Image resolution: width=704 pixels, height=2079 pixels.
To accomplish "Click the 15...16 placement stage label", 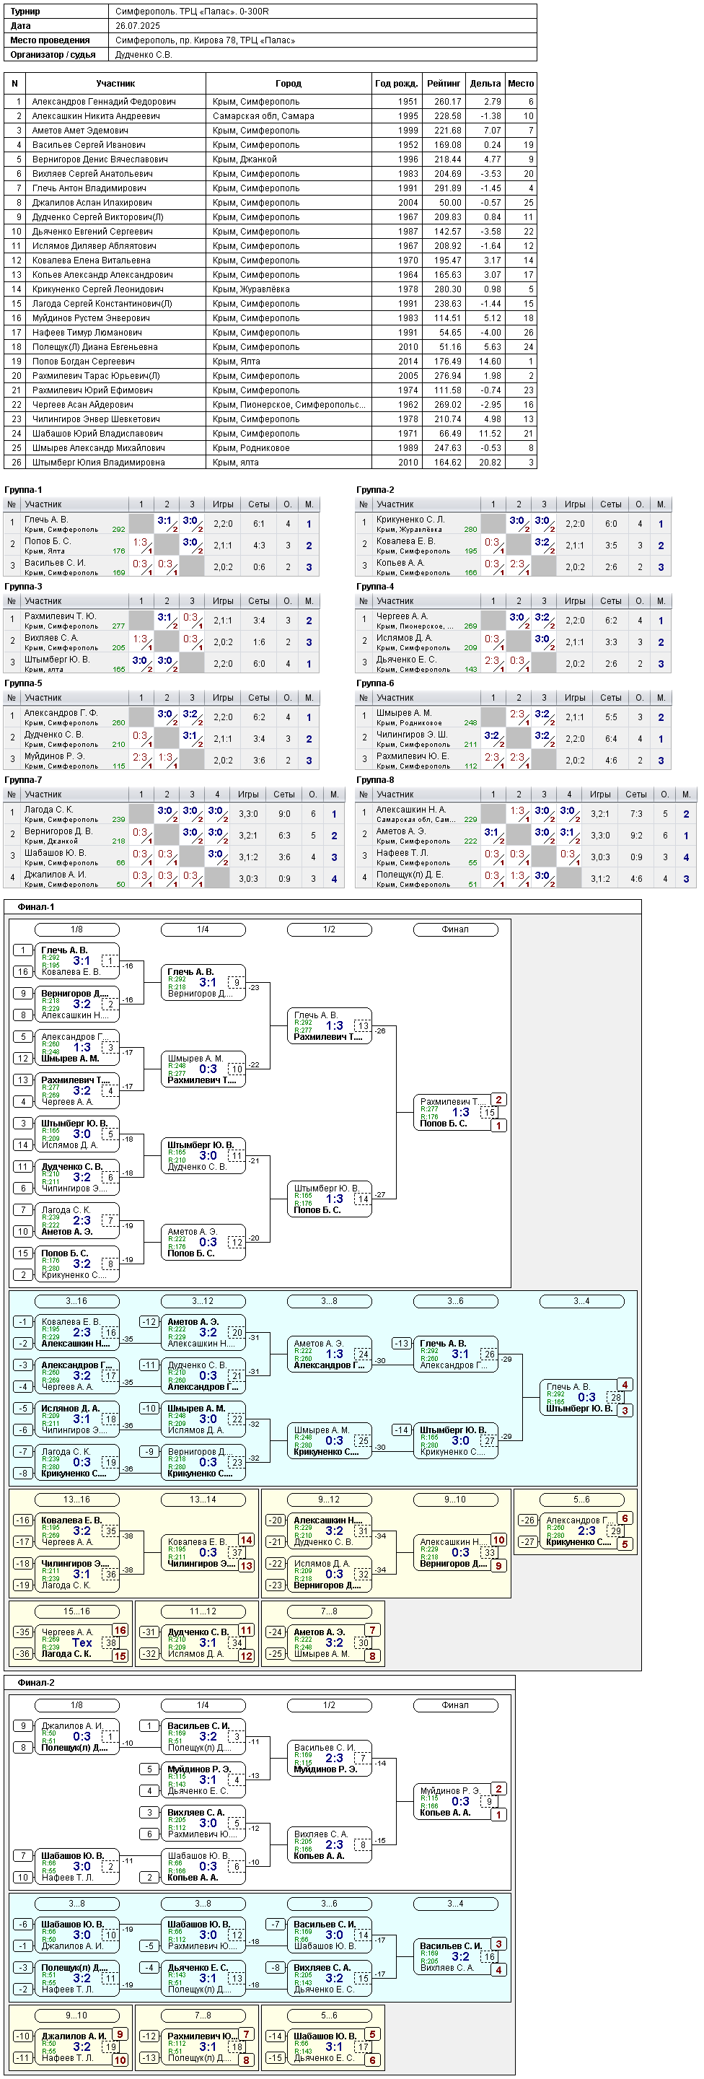I will tap(76, 1611).
